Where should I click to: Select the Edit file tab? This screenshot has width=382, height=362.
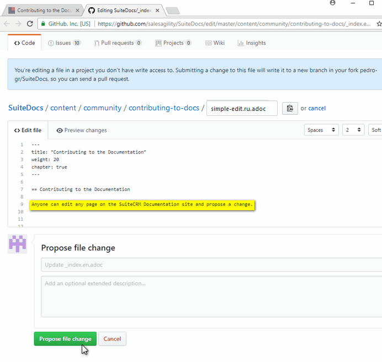[28, 130]
